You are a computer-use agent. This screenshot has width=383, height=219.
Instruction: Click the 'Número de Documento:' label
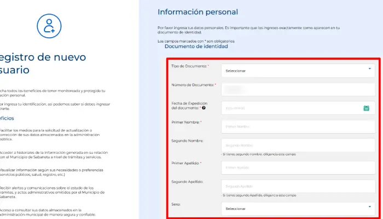tap(194, 85)
